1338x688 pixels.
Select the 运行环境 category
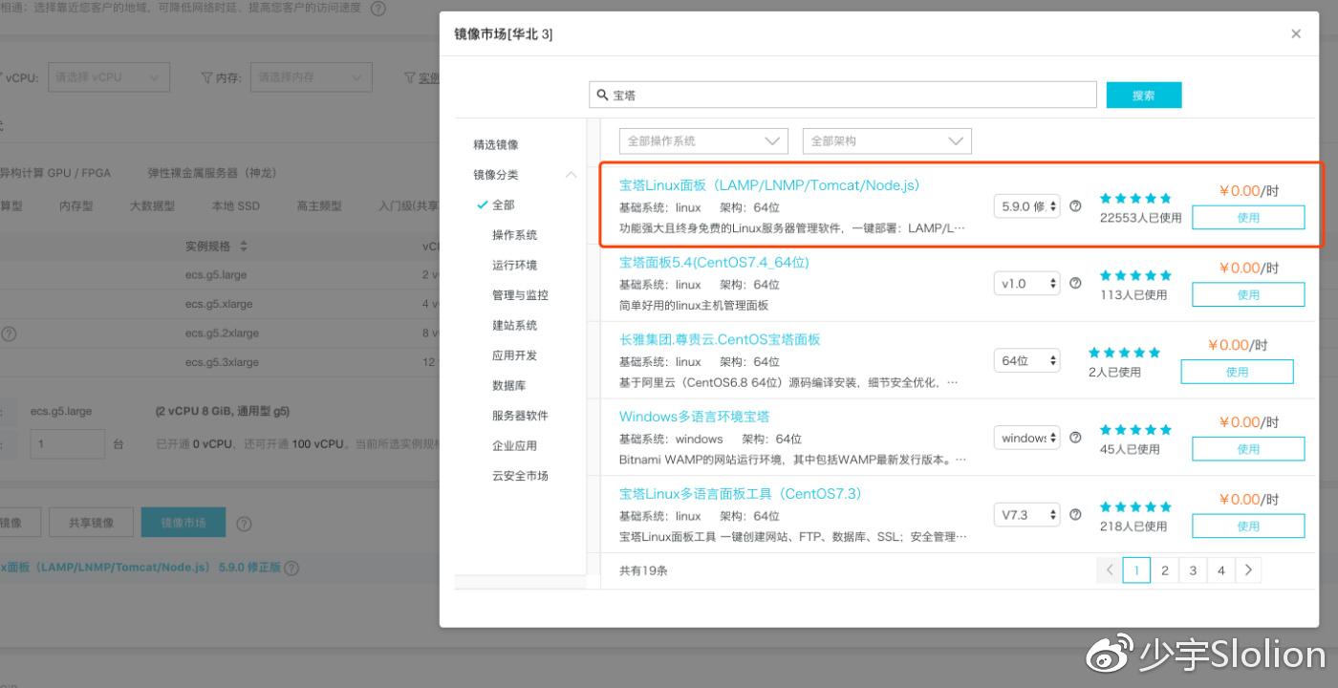coord(515,265)
